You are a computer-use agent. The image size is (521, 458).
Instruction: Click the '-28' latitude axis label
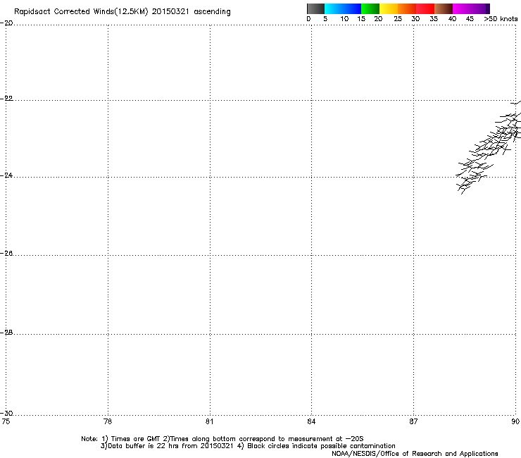(x=6, y=333)
